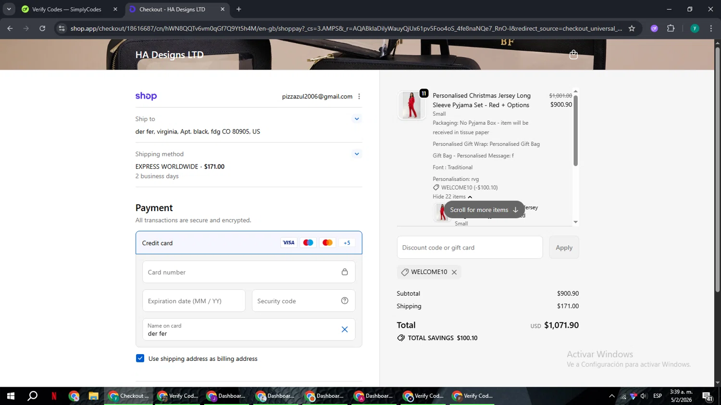Reload the checkout page
The width and height of the screenshot is (721, 405).
point(42,28)
